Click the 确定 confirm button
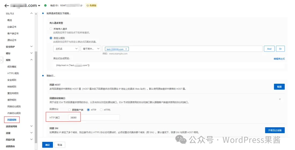295x150 pixels. [48, 145]
